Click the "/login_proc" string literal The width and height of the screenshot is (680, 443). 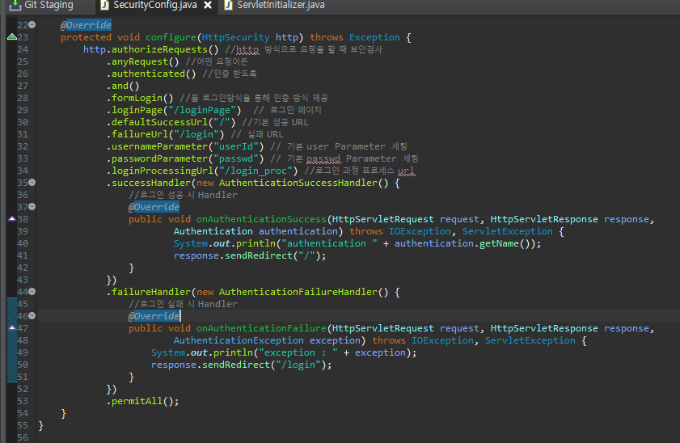tap(256, 171)
